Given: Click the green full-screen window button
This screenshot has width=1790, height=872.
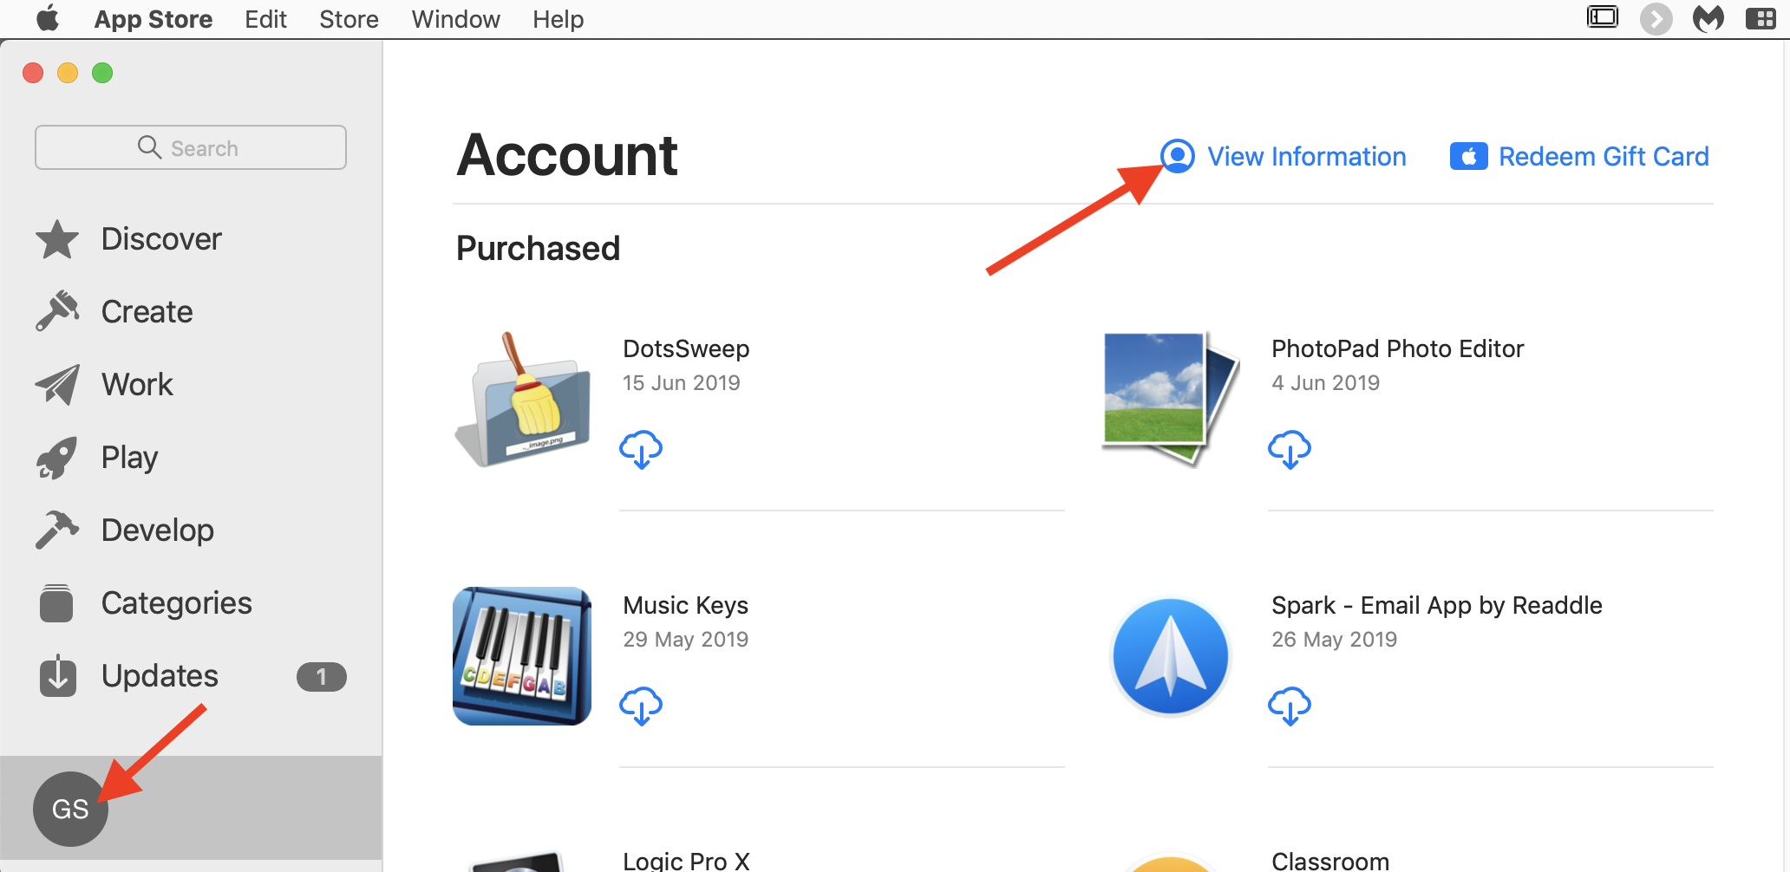Looking at the screenshot, I should [102, 73].
